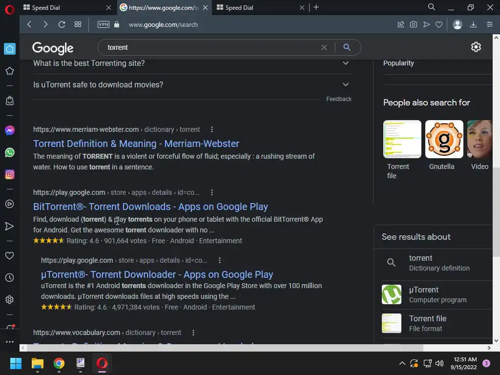The height and width of the screenshot is (375, 500).
Task: Expand 'Is uTorrent safe to download movies?'
Action: 192,85
